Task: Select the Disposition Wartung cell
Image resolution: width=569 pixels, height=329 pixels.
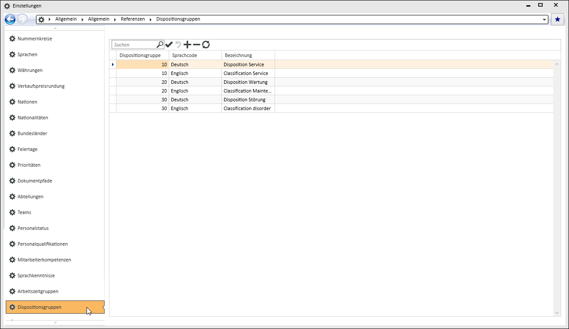Action: point(248,82)
